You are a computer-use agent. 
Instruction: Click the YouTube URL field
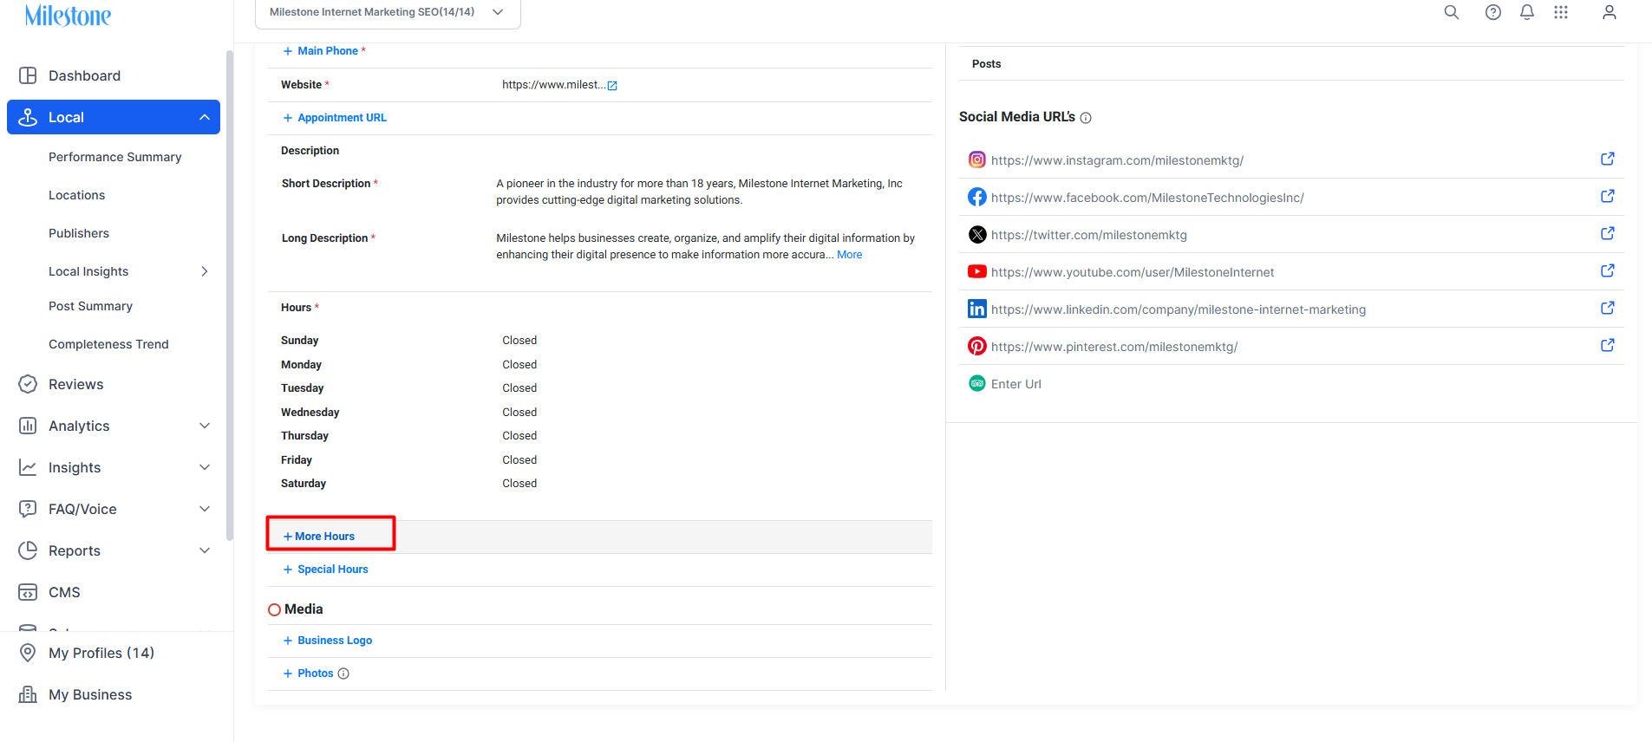pos(1133,272)
